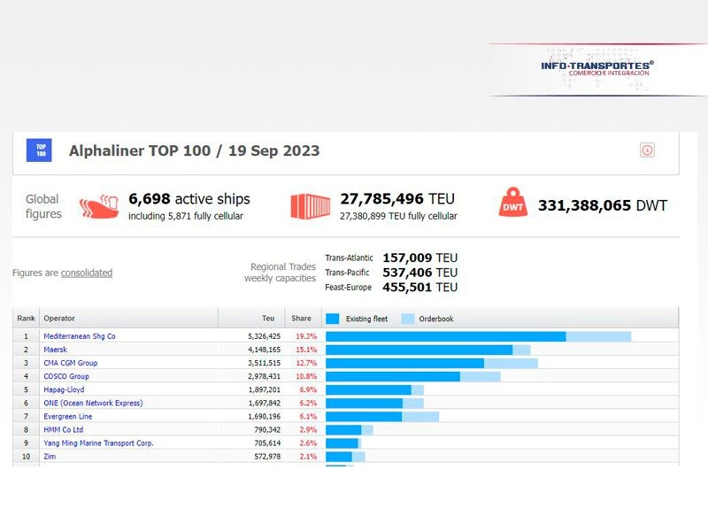The height and width of the screenshot is (531, 708).
Task: Click the red ship icon
Action: click(99, 207)
